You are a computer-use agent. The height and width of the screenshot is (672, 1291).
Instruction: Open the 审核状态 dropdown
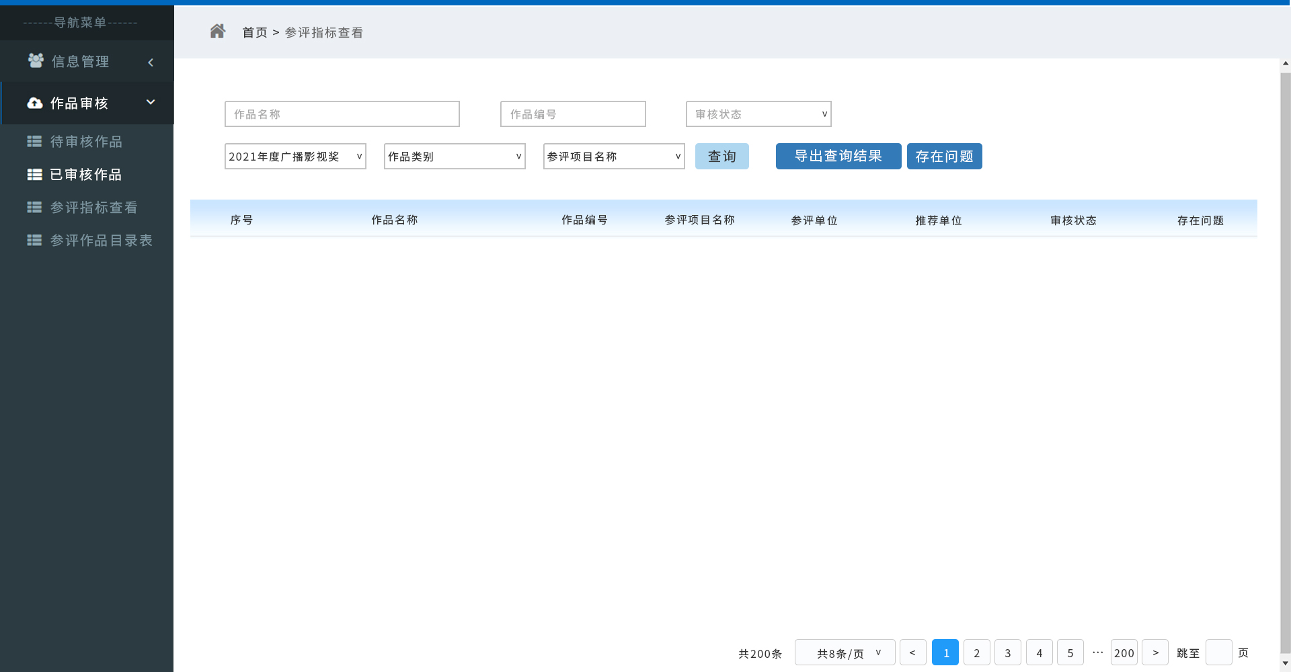pos(758,114)
